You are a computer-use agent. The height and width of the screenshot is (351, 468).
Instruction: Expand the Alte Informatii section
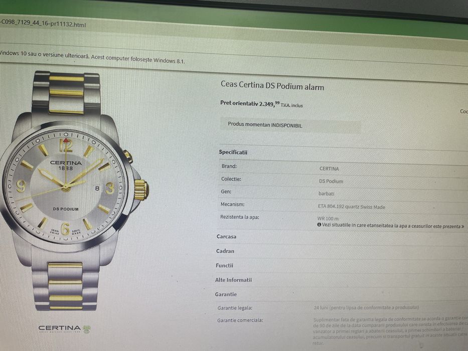click(233, 280)
